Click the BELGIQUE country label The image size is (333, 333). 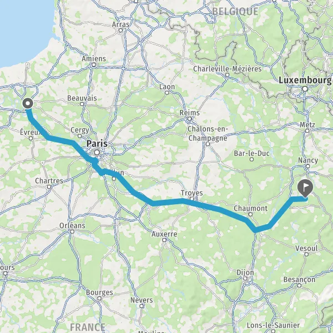click(x=235, y=11)
